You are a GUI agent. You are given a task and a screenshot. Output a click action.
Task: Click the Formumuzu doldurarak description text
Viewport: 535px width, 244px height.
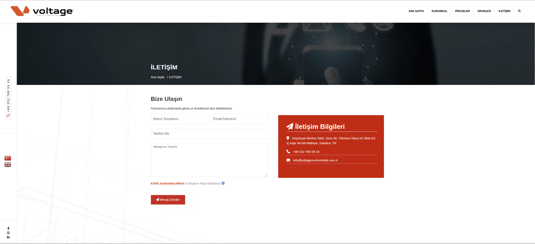pos(191,108)
